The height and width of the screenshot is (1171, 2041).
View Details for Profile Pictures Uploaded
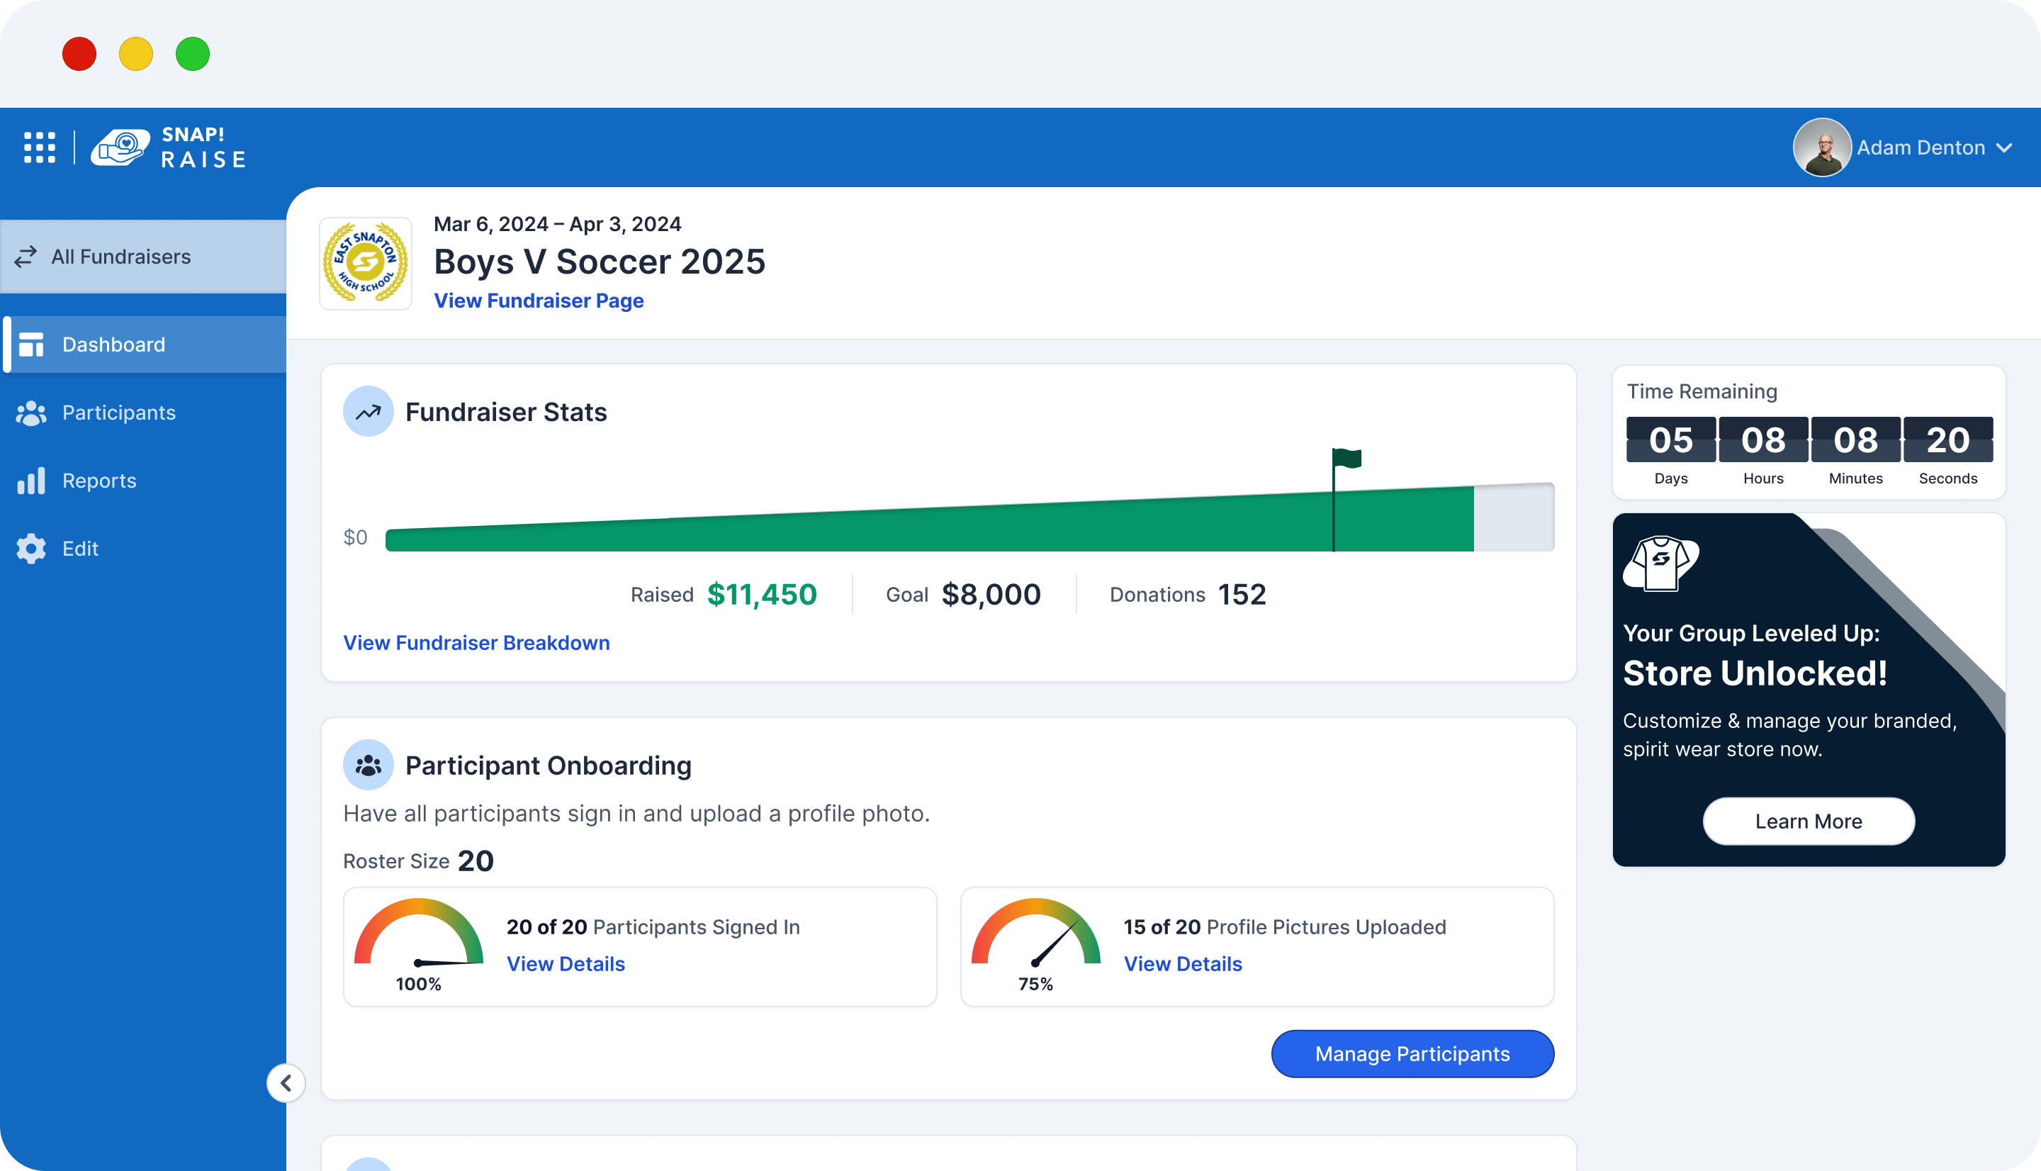1183,963
